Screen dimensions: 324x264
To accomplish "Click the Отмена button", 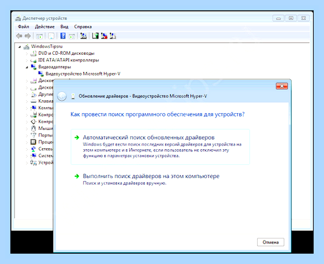I will pyautogui.click(x=271, y=242).
